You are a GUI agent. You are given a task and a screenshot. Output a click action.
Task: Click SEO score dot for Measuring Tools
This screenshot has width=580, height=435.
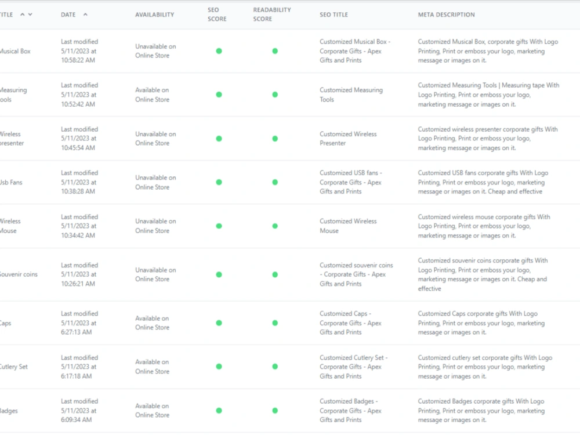(219, 95)
